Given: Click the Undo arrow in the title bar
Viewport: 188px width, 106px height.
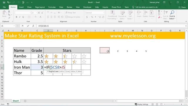Looking at the screenshot, I should 8,2.
